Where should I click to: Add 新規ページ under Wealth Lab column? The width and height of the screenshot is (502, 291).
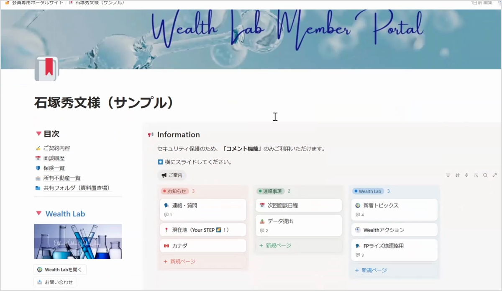(x=394, y=270)
